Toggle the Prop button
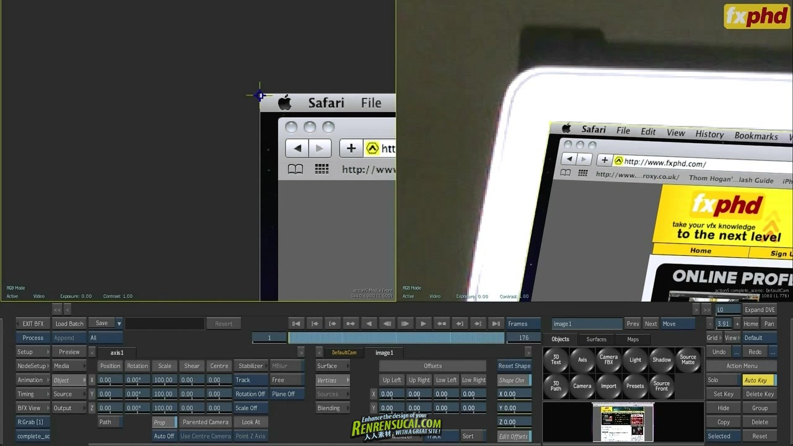The width and height of the screenshot is (793, 446). click(164, 422)
